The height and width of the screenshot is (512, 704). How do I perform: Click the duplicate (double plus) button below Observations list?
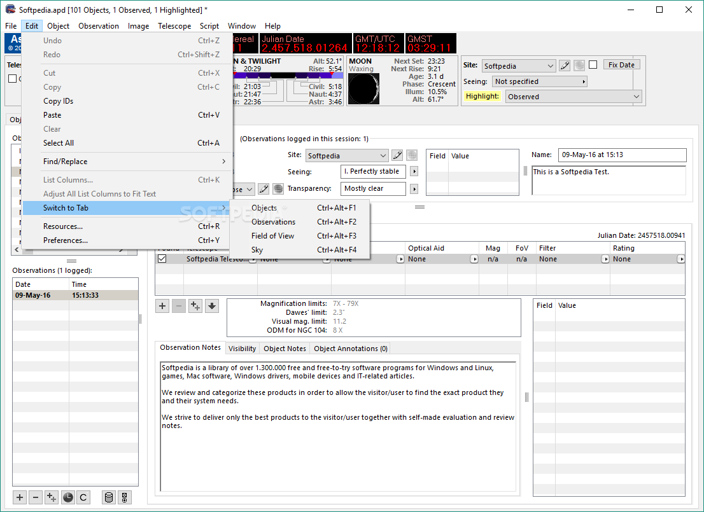52,497
